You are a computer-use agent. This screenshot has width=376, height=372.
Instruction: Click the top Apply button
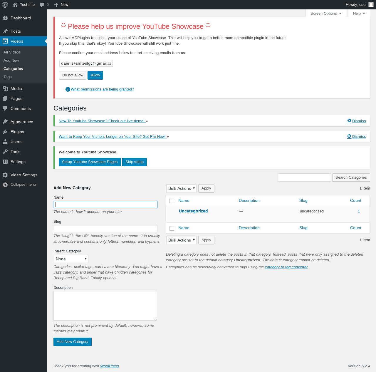(x=206, y=188)
